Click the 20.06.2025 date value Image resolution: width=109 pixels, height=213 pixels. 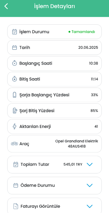click(88, 47)
